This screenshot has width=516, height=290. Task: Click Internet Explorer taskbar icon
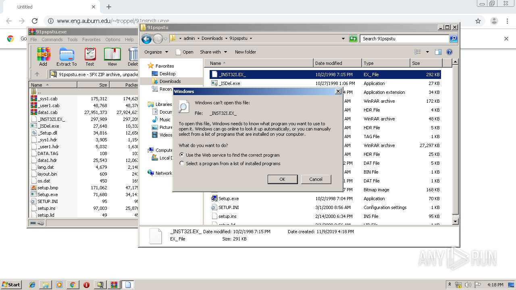point(32,285)
